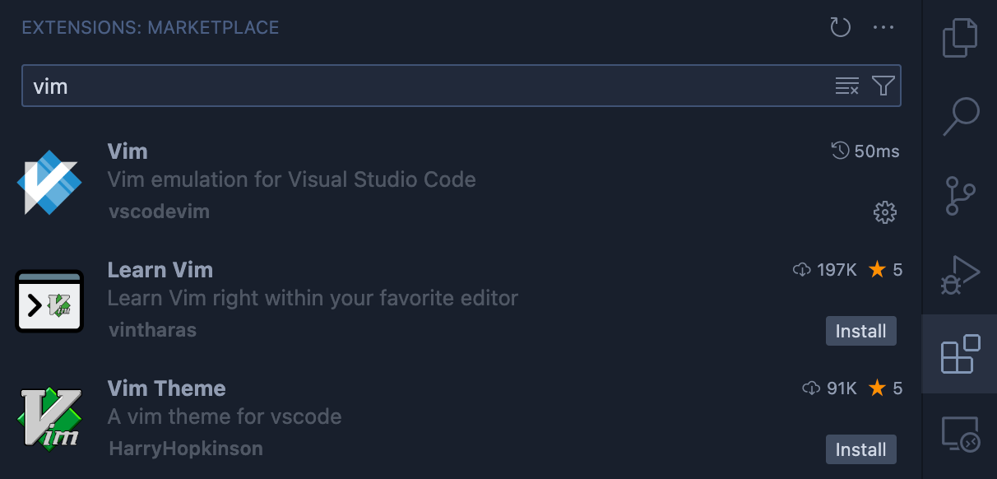Open the three-dot Views and More Actions menu
The height and width of the screenshot is (479, 997).
tap(883, 28)
